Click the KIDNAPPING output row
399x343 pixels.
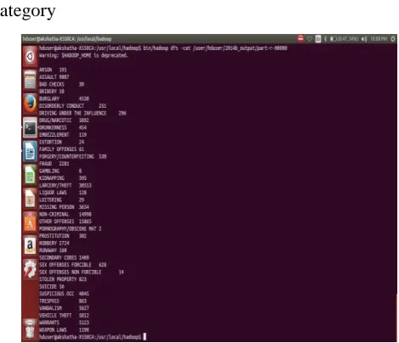[63, 177]
